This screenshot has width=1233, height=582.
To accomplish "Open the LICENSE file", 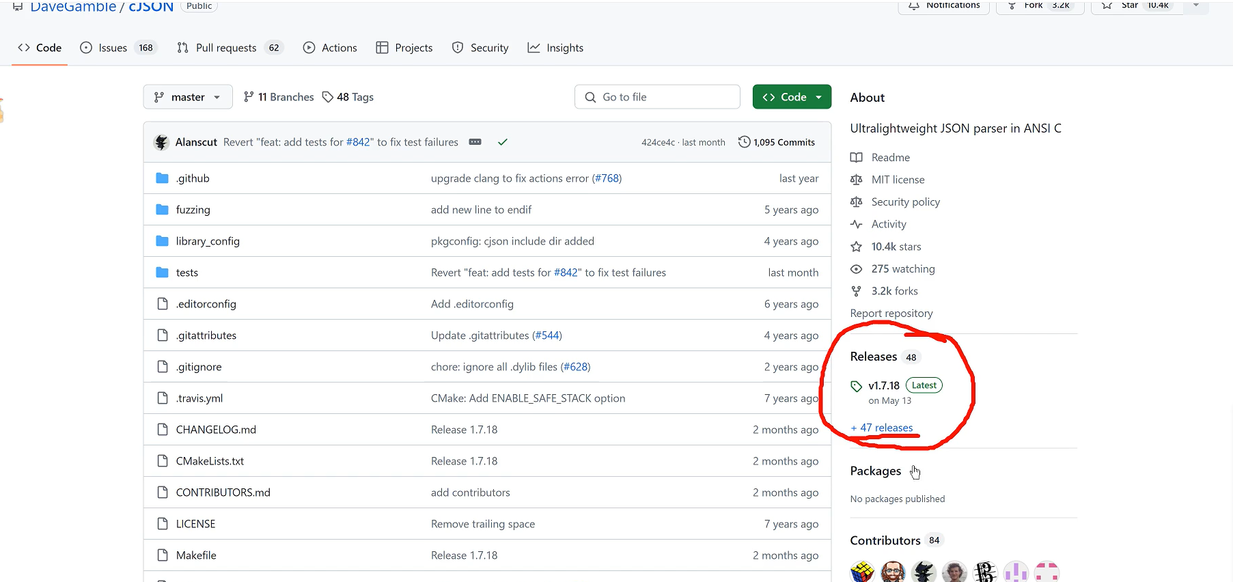I will [x=195, y=524].
